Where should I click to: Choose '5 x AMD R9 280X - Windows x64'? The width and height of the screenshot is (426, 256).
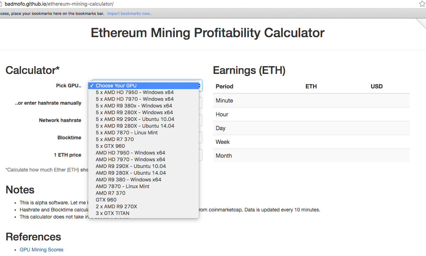(144, 112)
